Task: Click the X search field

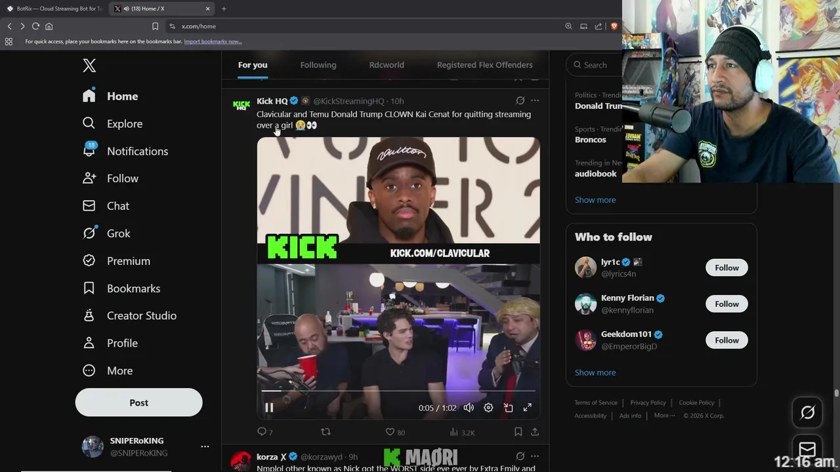Action: 594,65
